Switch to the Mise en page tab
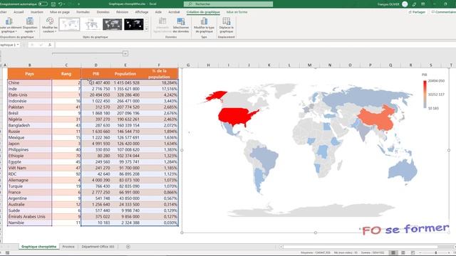Image resolution: width=456 pixels, height=256 pixels. 60,12
